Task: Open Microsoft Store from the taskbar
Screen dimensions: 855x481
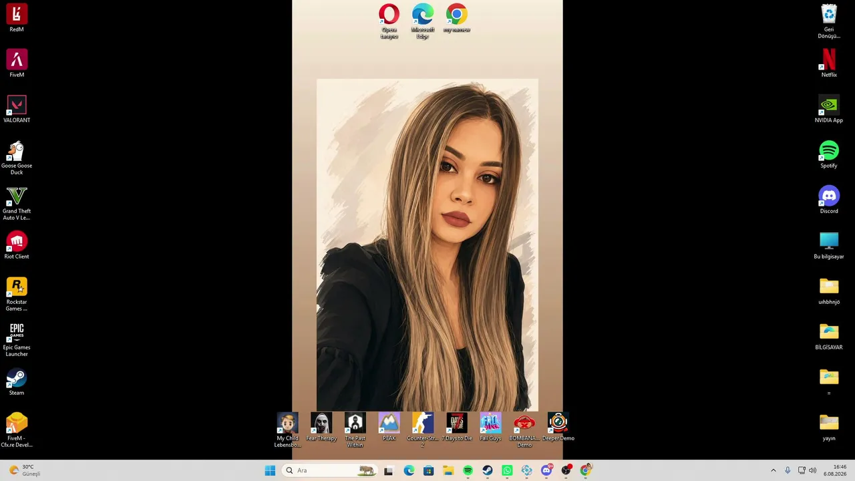Action: 429,470
